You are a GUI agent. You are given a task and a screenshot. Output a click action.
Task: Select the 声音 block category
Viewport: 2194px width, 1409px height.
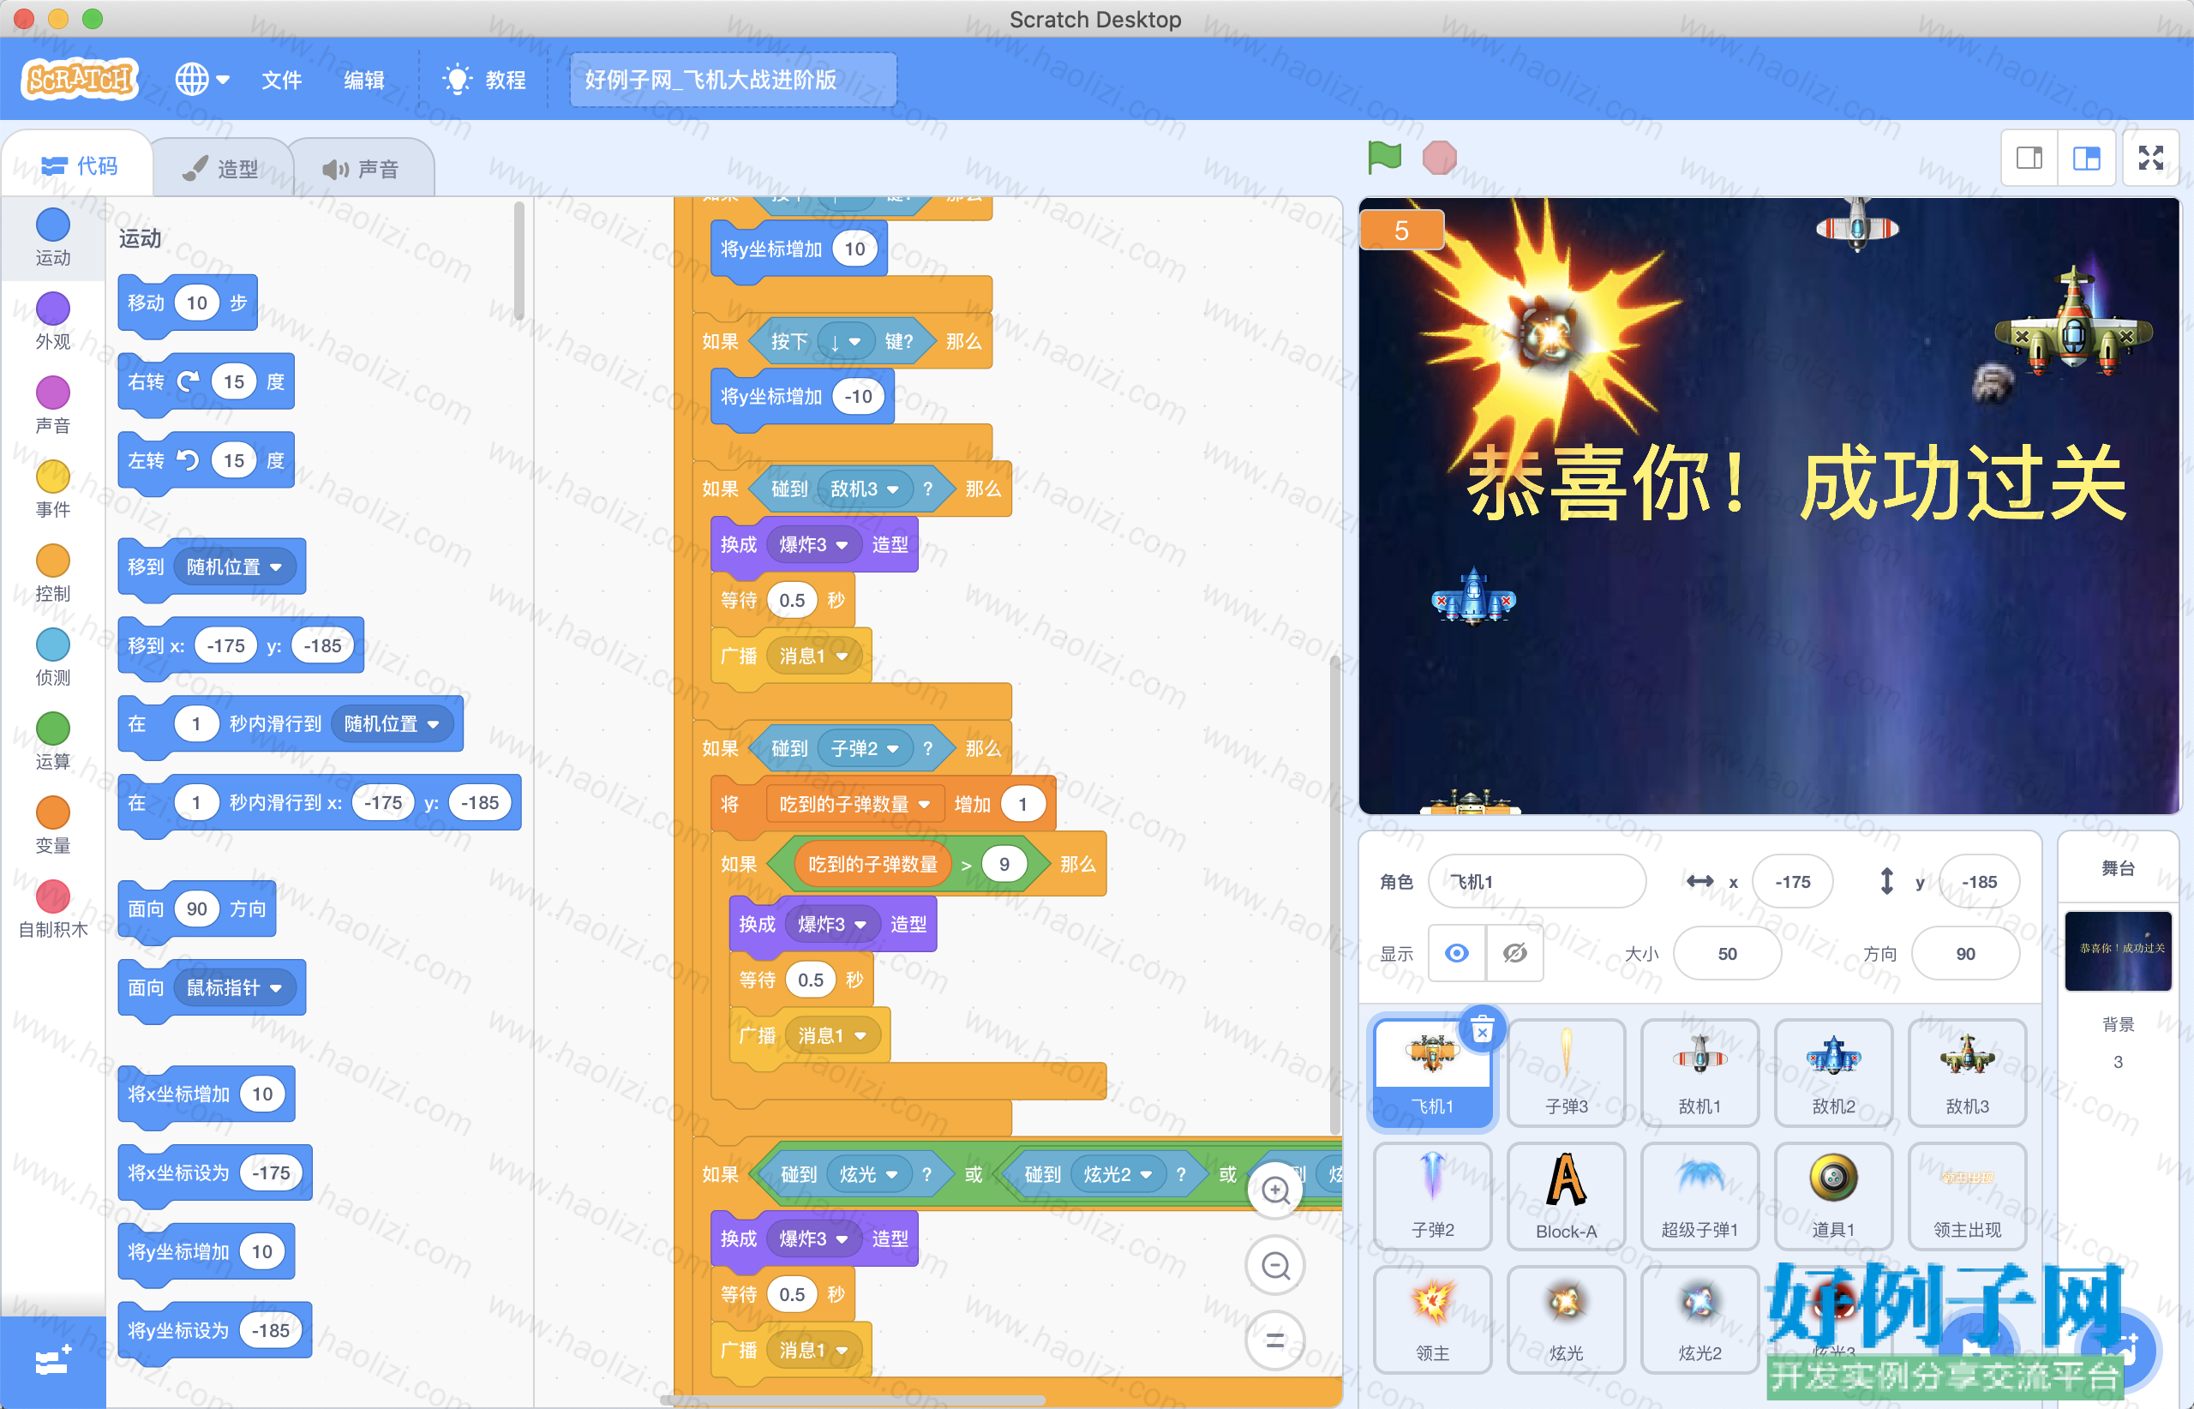tap(53, 405)
